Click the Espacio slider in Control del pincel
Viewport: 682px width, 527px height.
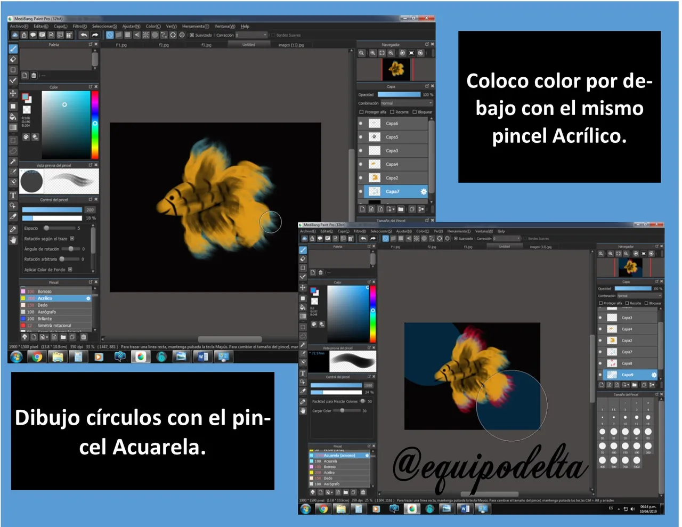point(59,228)
